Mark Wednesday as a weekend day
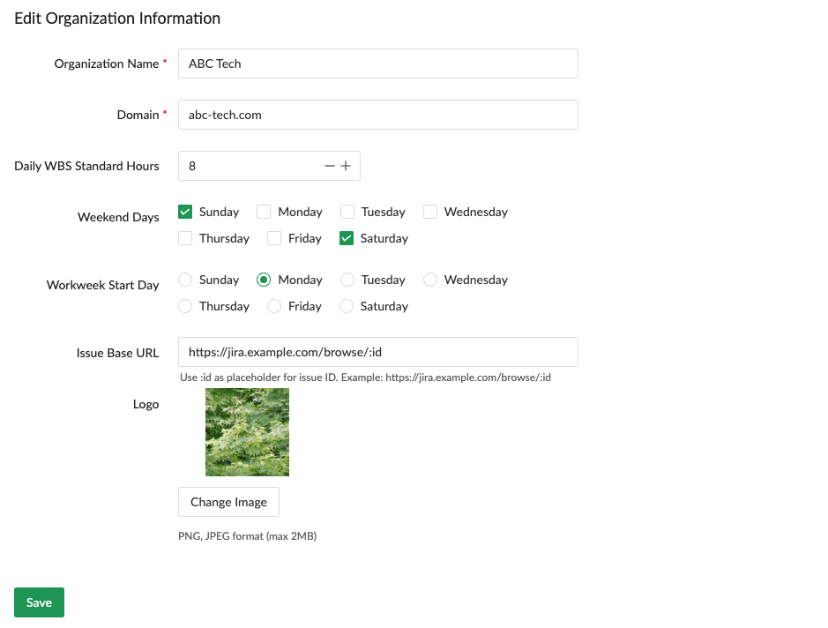 pyautogui.click(x=430, y=212)
